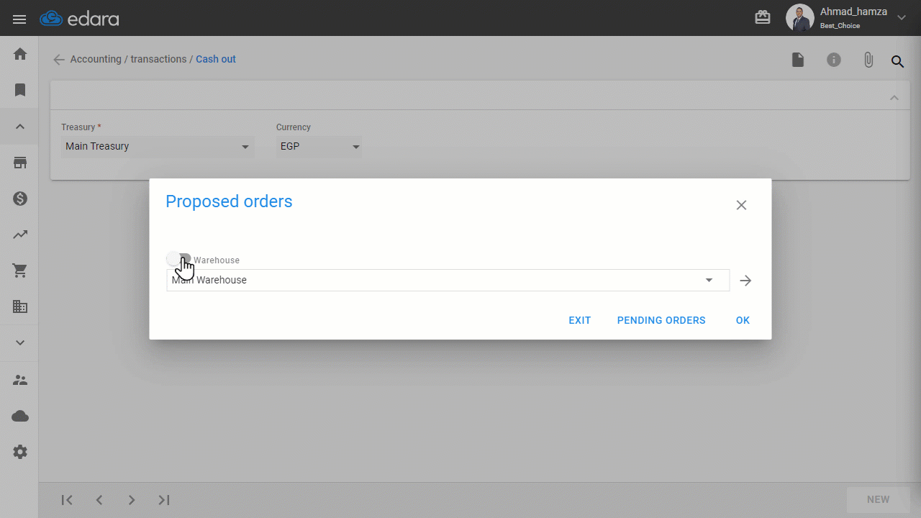Open the store icon in sidebar
Image resolution: width=921 pixels, height=518 pixels.
click(20, 163)
